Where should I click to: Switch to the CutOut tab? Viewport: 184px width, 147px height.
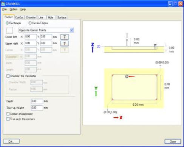(19, 17)
